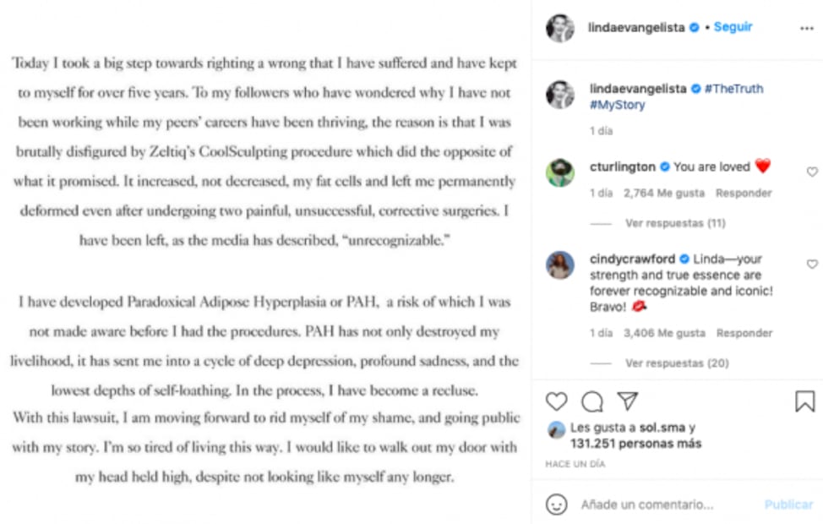Open the three-dot more options menu
The height and width of the screenshot is (524, 823).
pos(806,28)
